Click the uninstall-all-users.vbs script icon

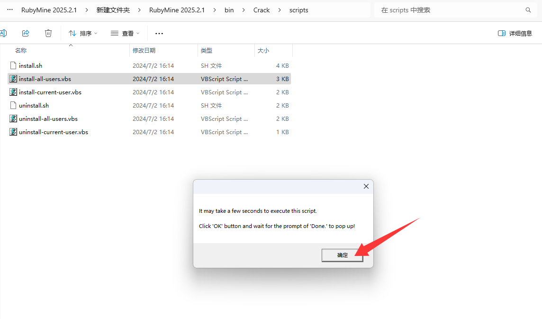tap(13, 118)
